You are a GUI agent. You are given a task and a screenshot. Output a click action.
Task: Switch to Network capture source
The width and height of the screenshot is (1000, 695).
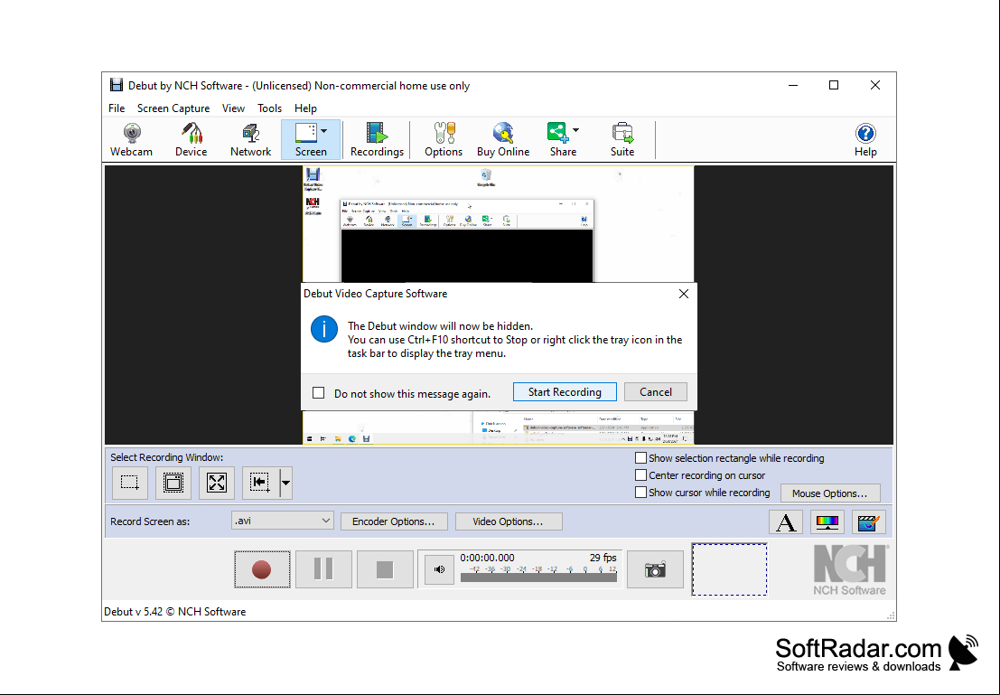pos(250,140)
